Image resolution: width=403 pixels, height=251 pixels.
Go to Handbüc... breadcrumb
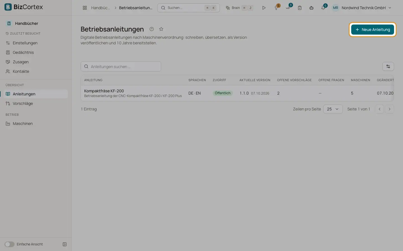(x=100, y=8)
